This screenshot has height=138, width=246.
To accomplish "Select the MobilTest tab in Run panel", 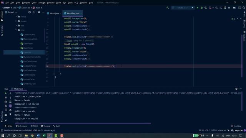I will click(18, 89).
